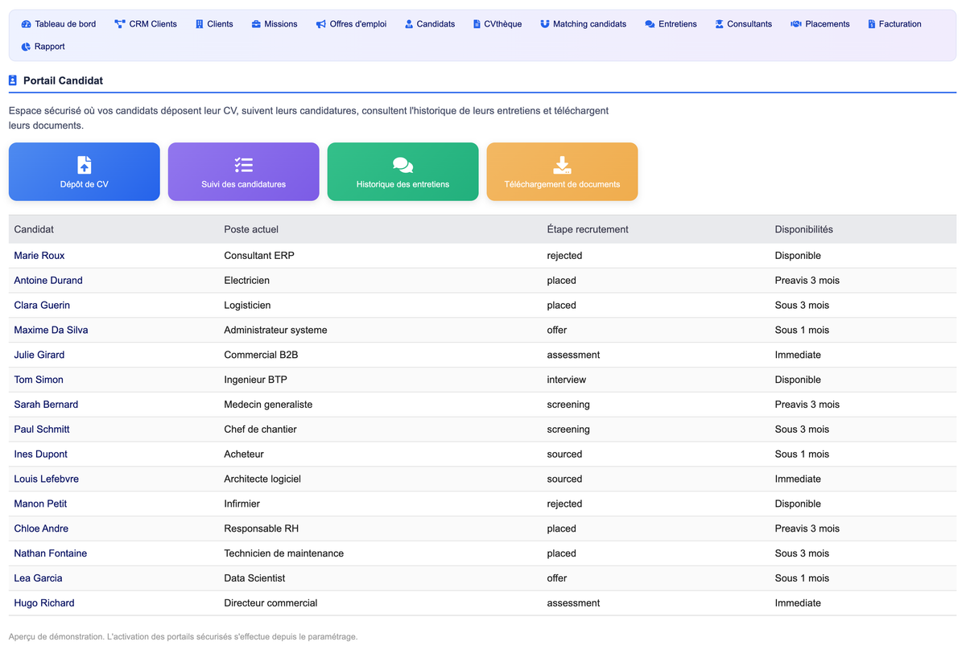
Task: Click the Dépôt de CV button label
Action: pyautogui.click(x=85, y=184)
